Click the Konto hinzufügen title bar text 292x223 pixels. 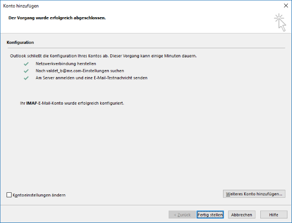21,6
